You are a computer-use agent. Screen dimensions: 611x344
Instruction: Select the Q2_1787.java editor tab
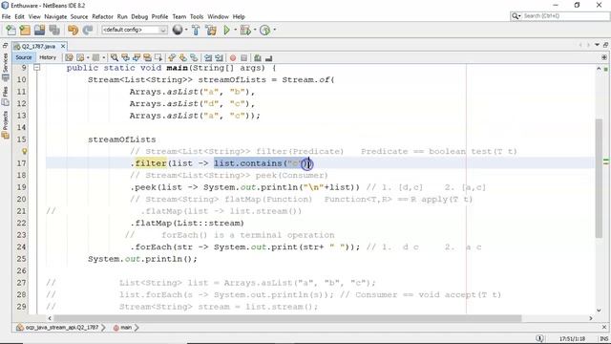tap(38, 46)
